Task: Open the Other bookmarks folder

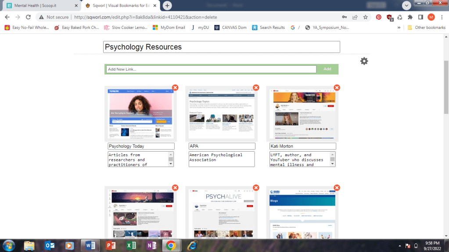Action: click(426, 28)
